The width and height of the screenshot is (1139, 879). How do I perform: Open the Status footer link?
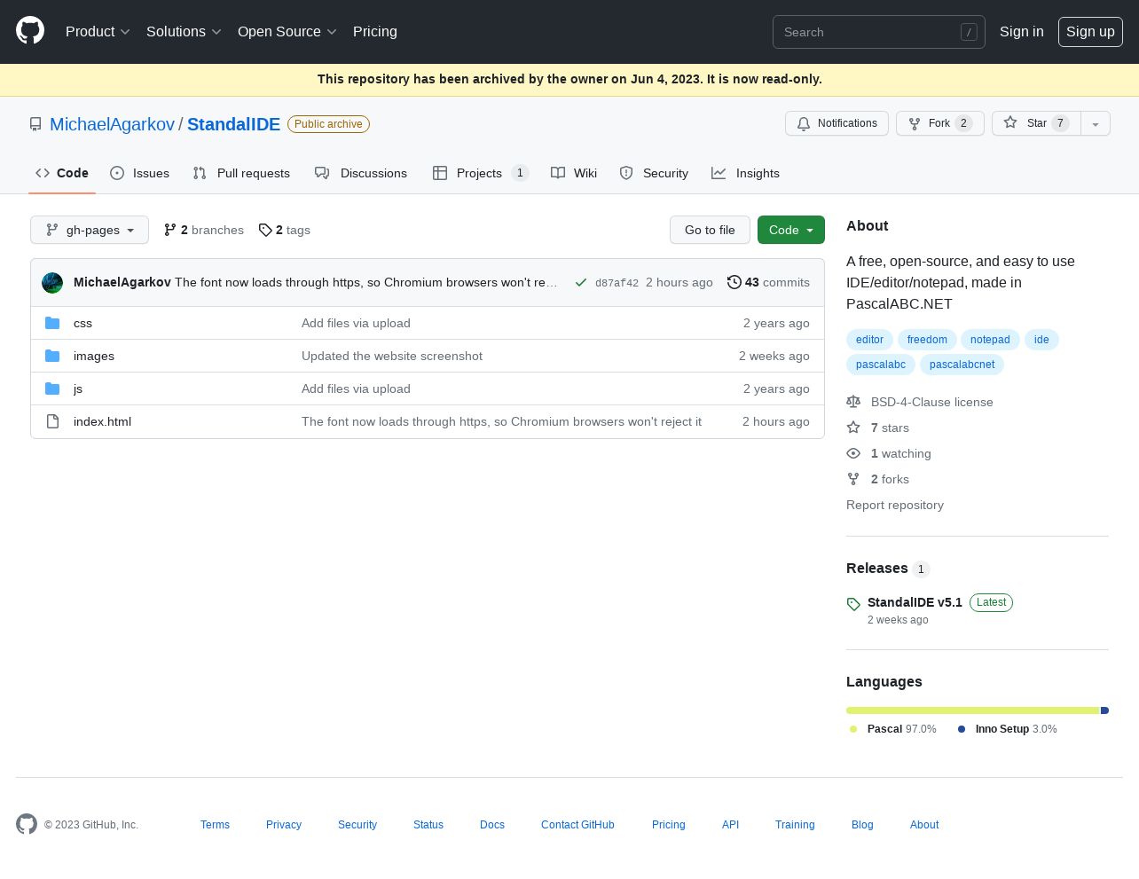pyautogui.click(x=428, y=825)
